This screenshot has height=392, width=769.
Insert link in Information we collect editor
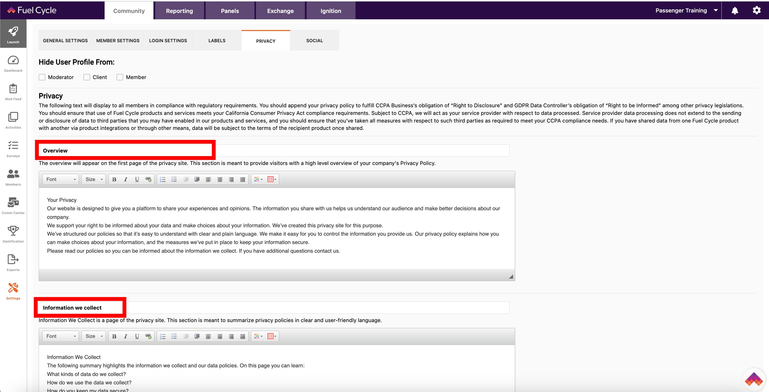[x=148, y=336]
